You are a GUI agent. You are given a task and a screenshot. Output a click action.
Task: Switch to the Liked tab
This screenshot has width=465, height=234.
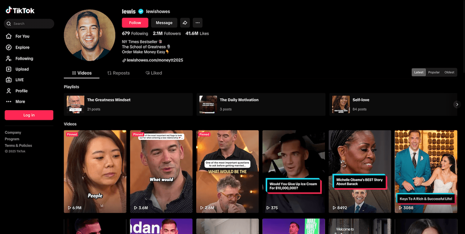[x=154, y=73]
